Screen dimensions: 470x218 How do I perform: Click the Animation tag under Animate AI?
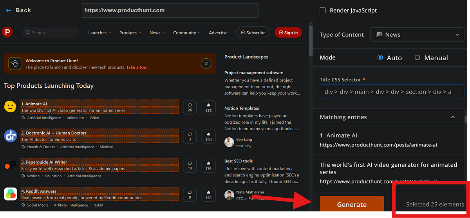[x=75, y=118]
